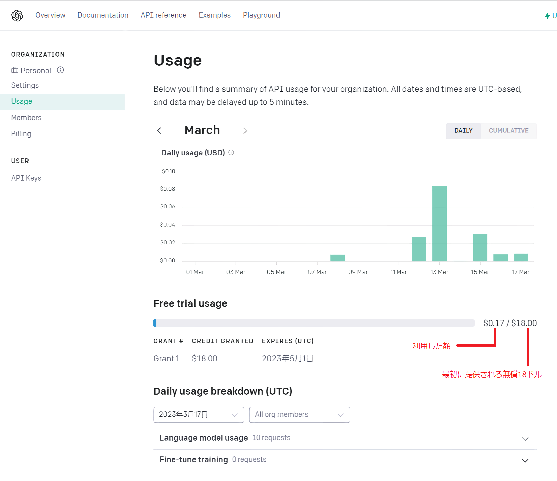This screenshot has width=557, height=481.
Task: Go to previous month arrow
Action: pyautogui.click(x=159, y=131)
